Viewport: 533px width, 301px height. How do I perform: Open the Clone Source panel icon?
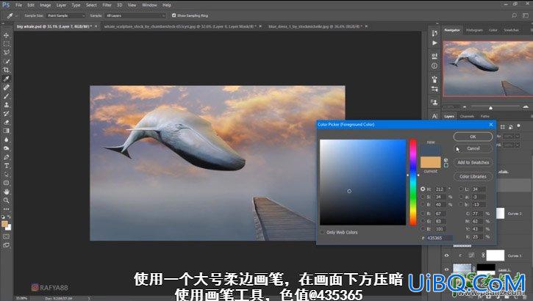[434, 102]
